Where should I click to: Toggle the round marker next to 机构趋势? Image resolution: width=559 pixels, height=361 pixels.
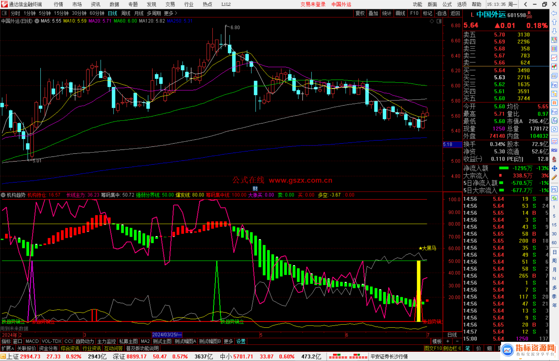click(3, 195)
